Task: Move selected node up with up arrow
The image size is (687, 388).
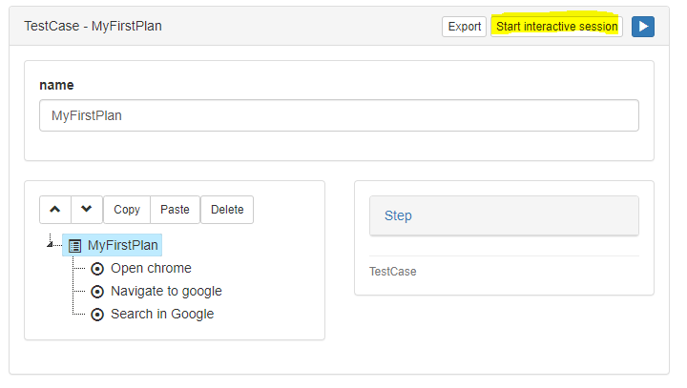Action: (x=55, y=210)
